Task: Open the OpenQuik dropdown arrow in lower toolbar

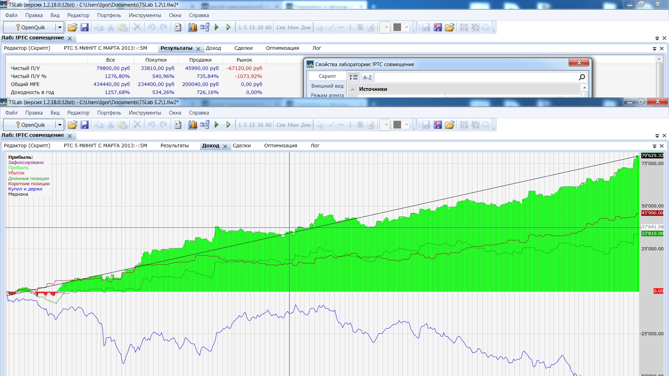Action: click(60, 125)
